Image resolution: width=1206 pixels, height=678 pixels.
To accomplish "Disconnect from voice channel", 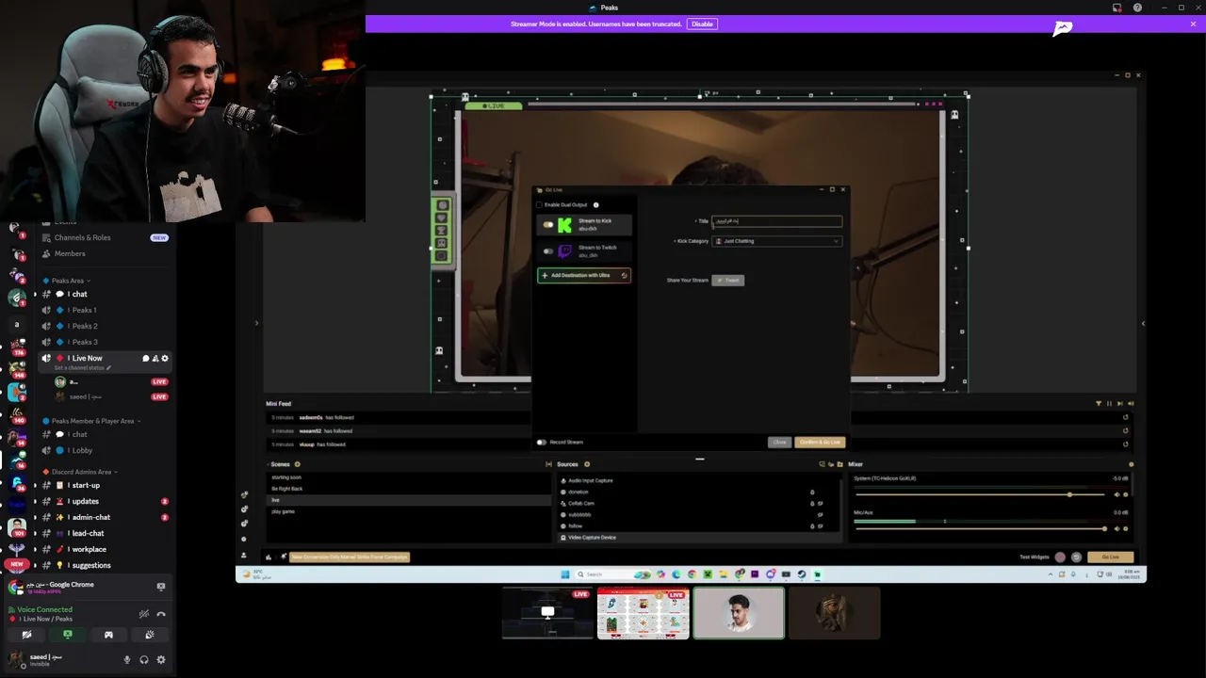I will pyautogui.click(x=161, y=614).
